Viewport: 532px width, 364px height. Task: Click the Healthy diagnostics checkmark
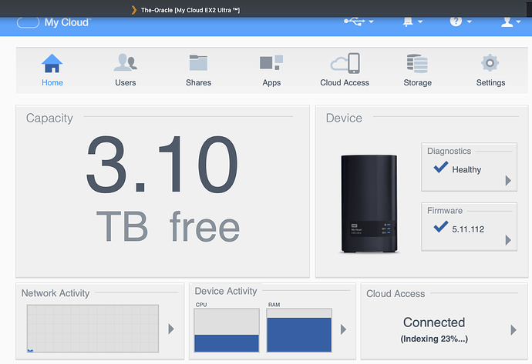click(x=441, y=167)
